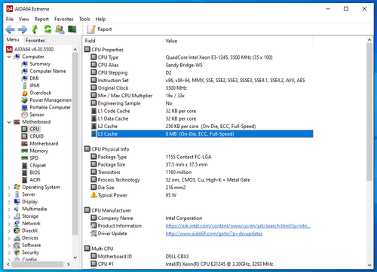The height and width of the screenshot is (272, 377).
Task: Click Motherboard sub-item icon under Motherboard
Action: point(24,144)
